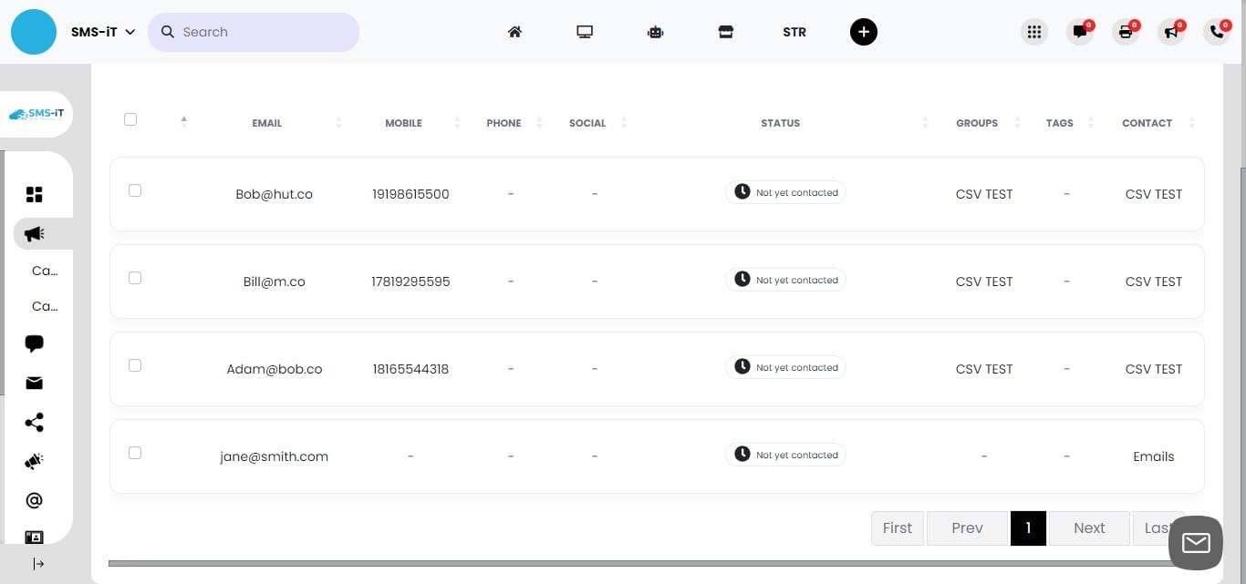1246x584 pixels.
Task: Open the phone icon with notification badge
Action: [1217, 31]
